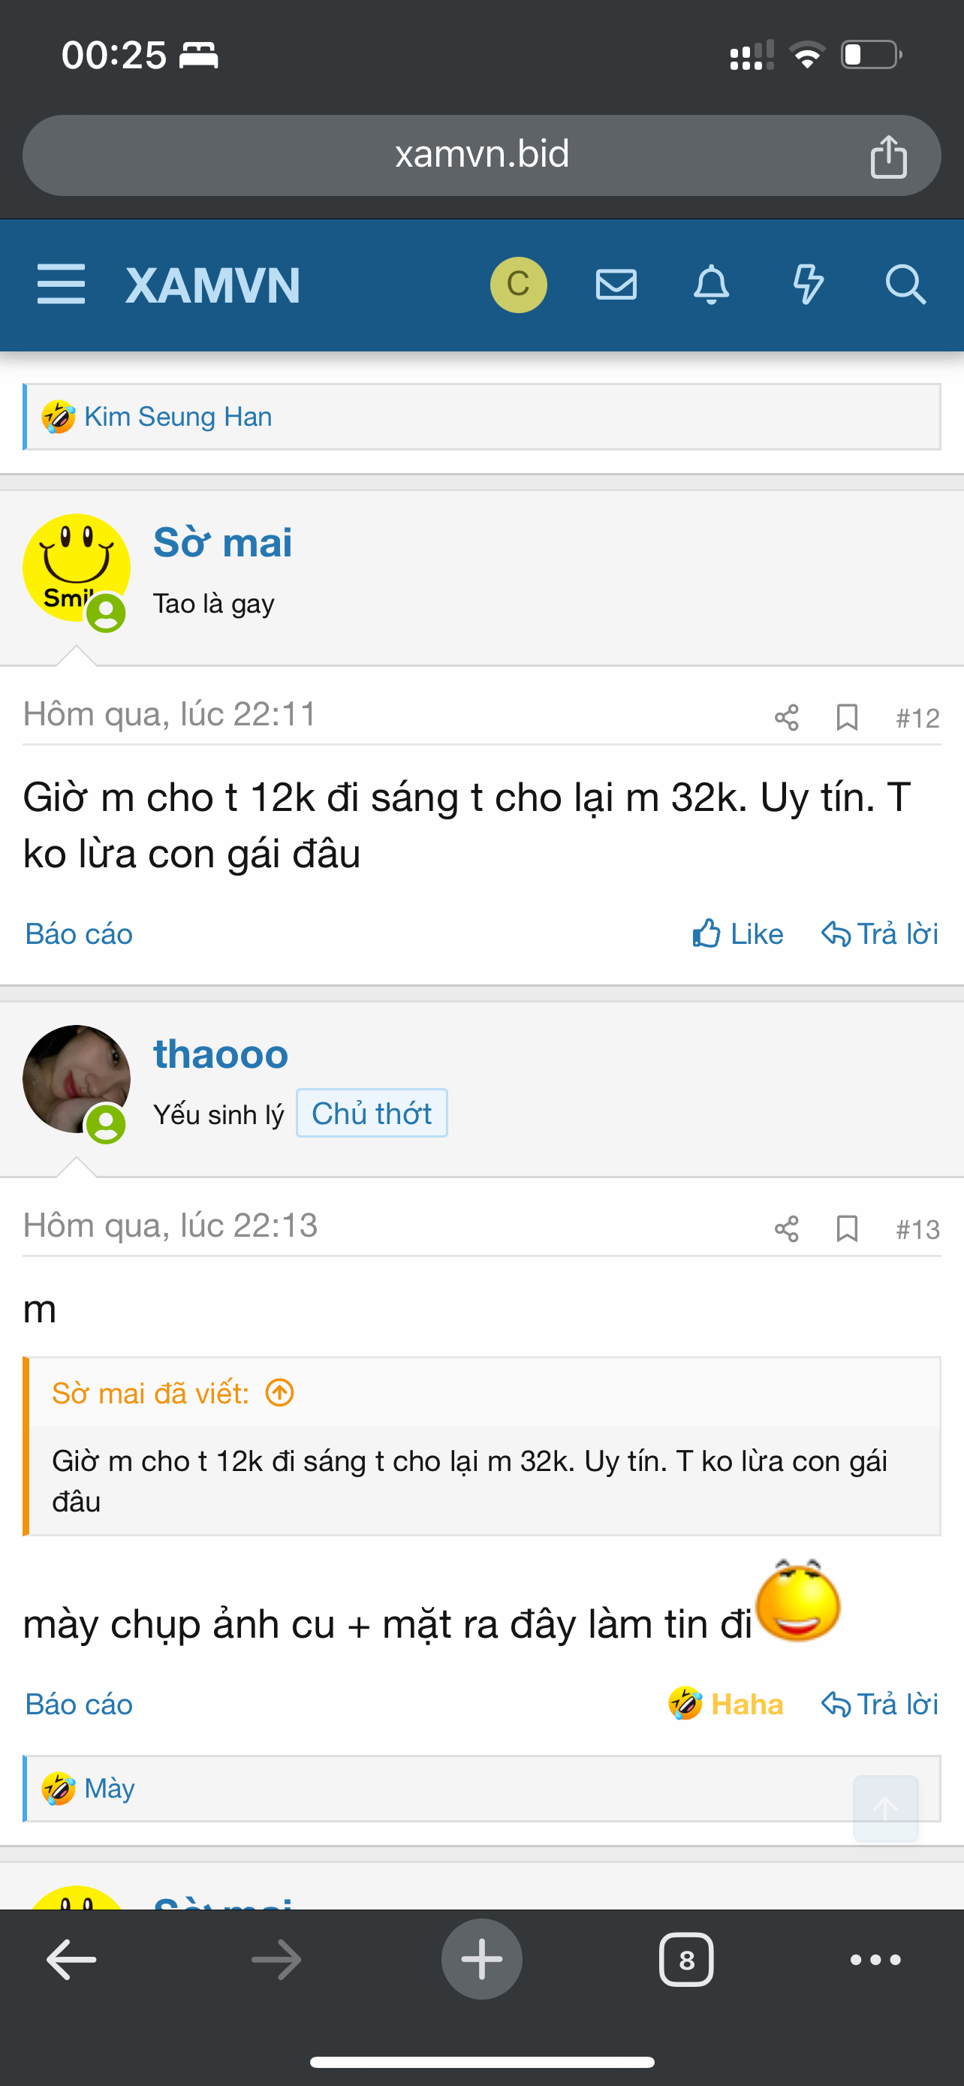
Task: Report Sờ mai's post via Báo cáo
Action: click(79, 933)
